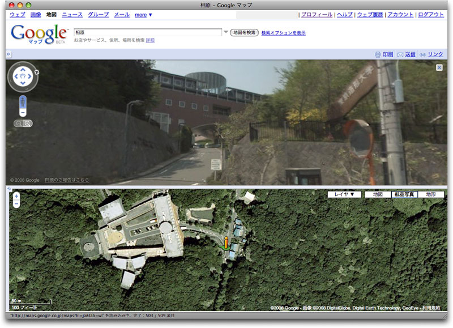Click the N compass marker on the navigation ring

(37, 73)
